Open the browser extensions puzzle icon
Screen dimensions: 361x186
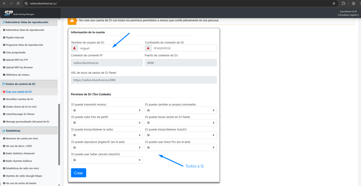[343, 3]
